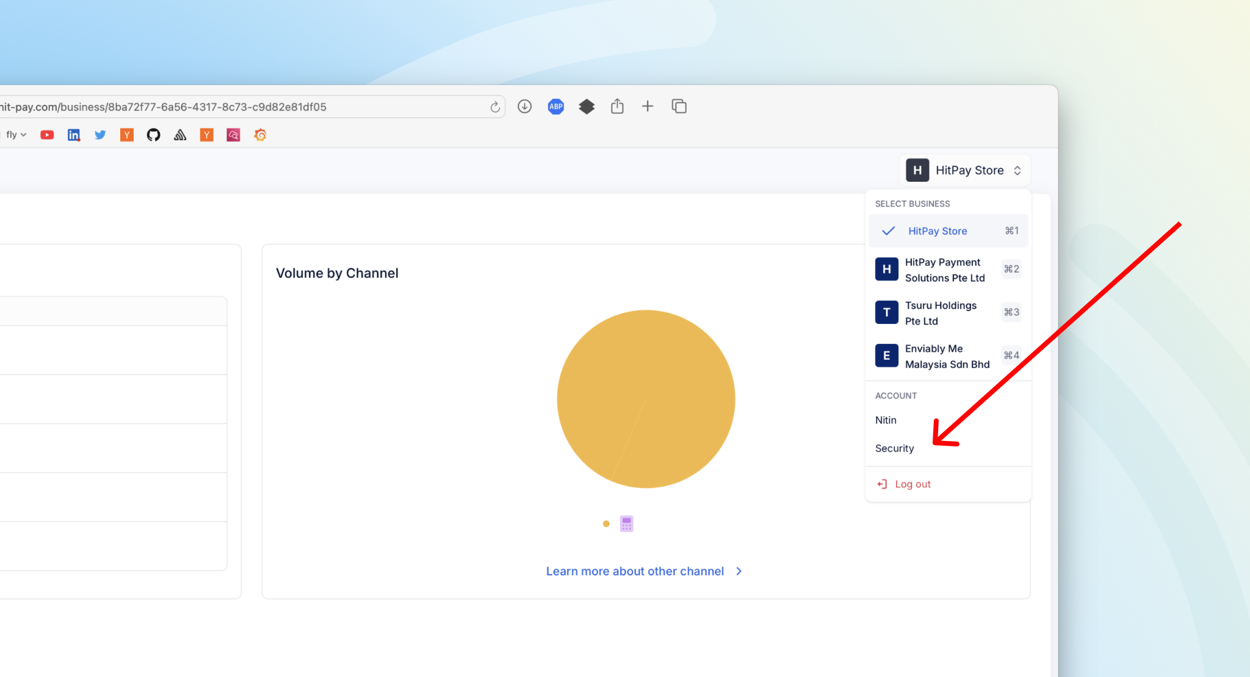Open Learn more about other channel link
The width and height of the screenshot is (1250, 677).
pos(635,571)
